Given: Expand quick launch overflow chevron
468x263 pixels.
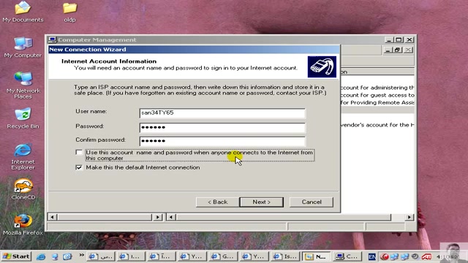Looking at the screenshot, I should click(x=81, y=255).
